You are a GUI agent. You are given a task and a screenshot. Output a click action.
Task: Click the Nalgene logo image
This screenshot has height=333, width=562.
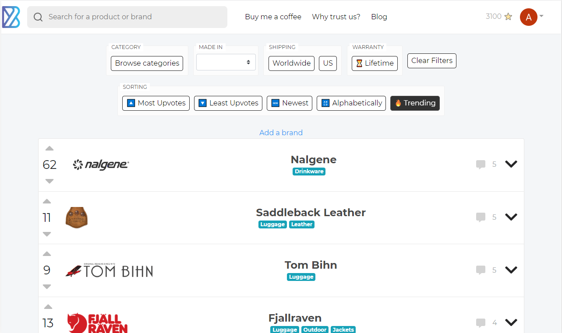coord(101,165)
